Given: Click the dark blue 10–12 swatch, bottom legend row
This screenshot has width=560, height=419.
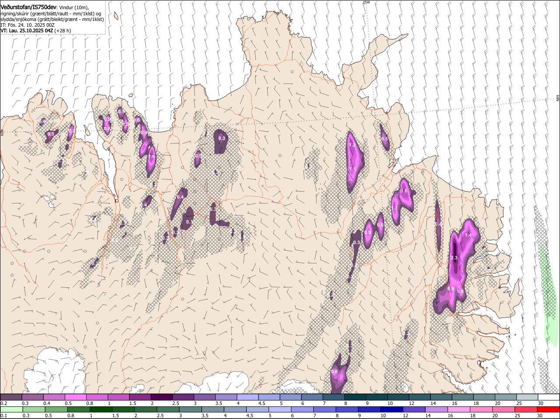Looking at the screenshot, I should [392, 409].
